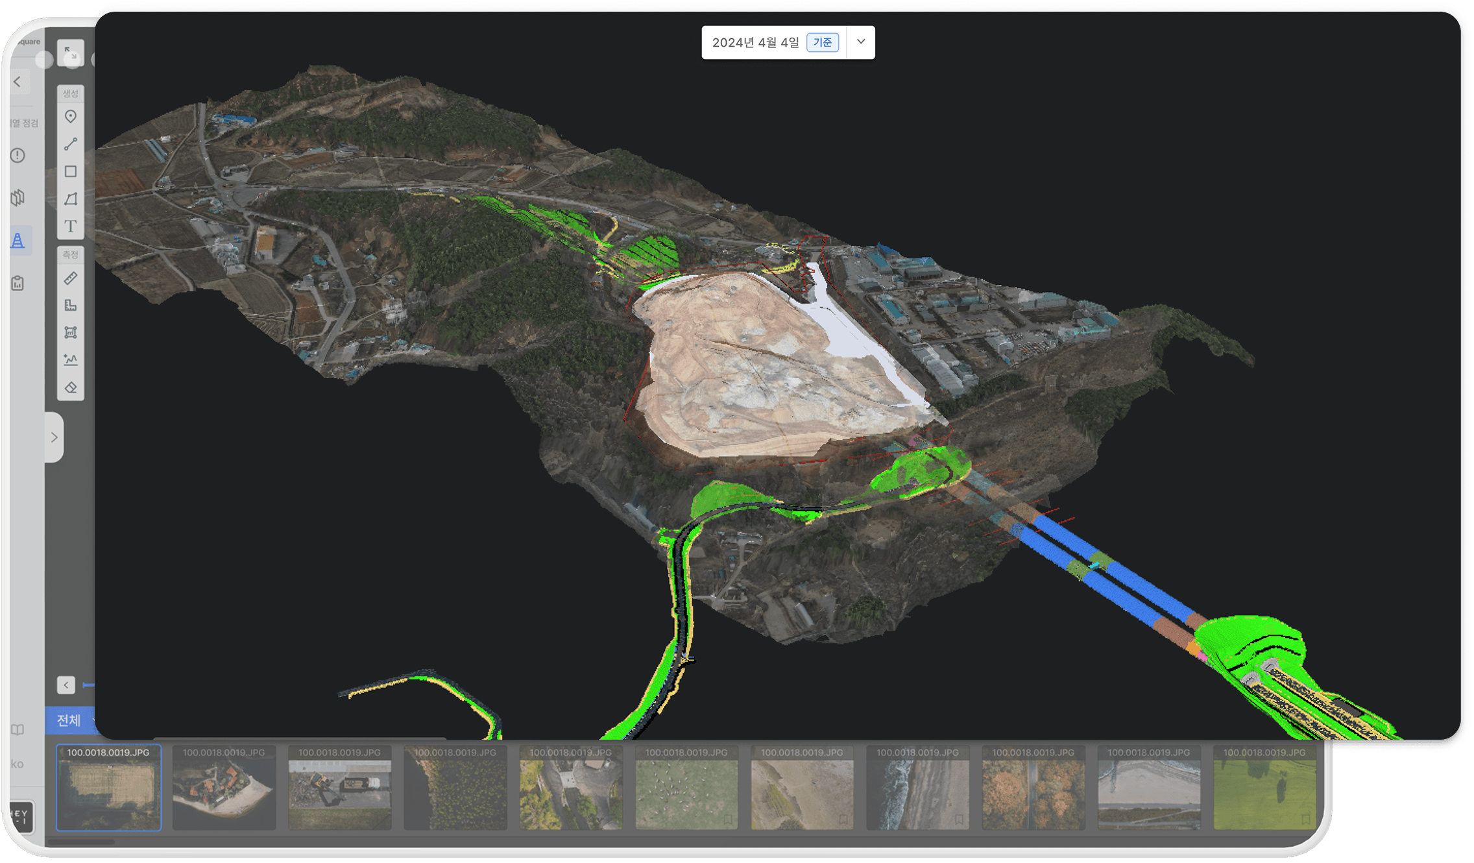
Task: Collapse the photo strip with left chevron
Action: (66, 685)
